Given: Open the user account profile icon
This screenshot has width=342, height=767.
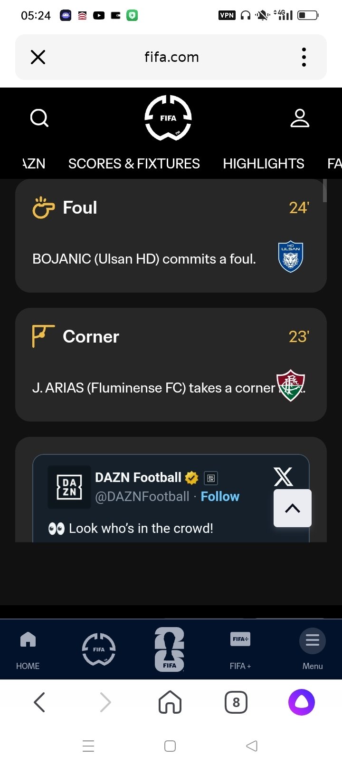Looking at the screenshot, I should pyautogui.click(x=300, y=118).
